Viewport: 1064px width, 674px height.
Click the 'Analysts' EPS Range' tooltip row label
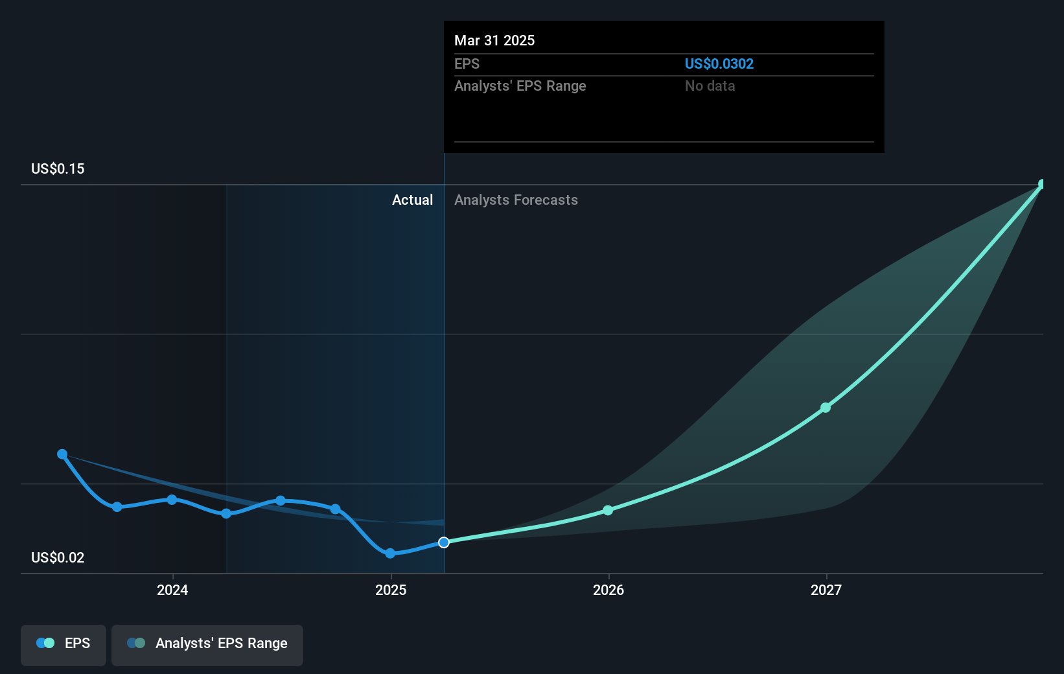(520, 86)
